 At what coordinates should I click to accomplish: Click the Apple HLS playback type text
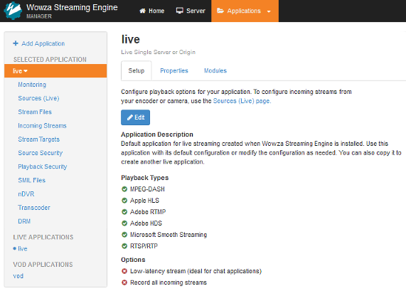pos(144,201)
